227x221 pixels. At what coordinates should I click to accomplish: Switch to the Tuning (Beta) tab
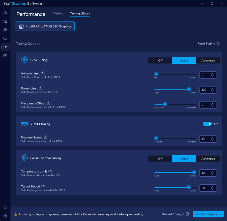[x=80, y=13]
